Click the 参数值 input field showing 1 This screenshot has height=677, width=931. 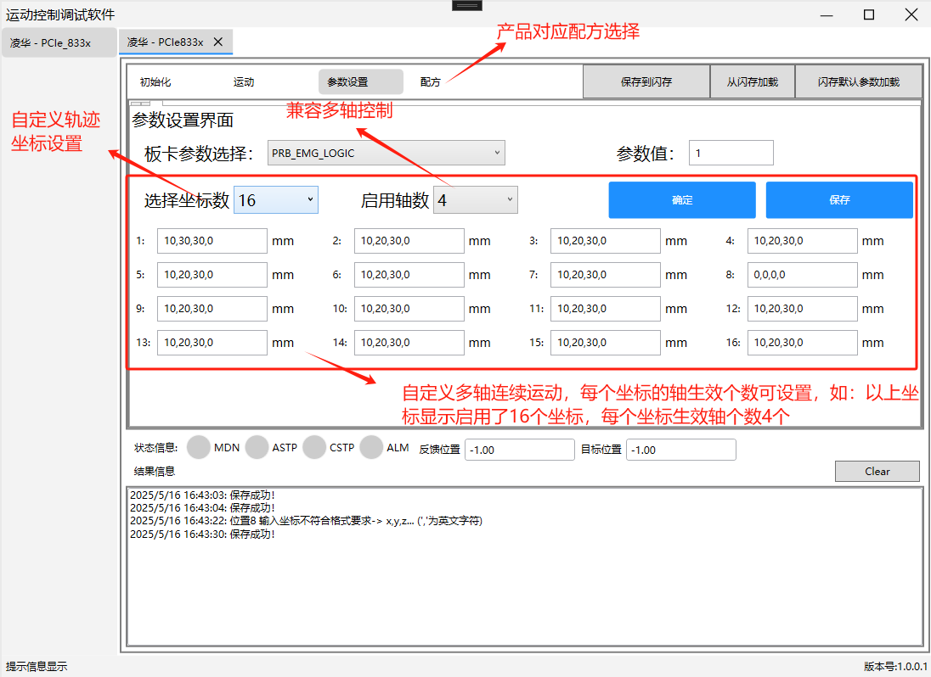tap(731, 153)
